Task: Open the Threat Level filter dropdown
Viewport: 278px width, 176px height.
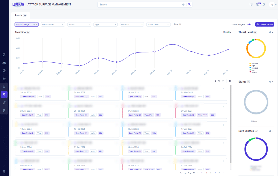Action: [x=158, y=24]
